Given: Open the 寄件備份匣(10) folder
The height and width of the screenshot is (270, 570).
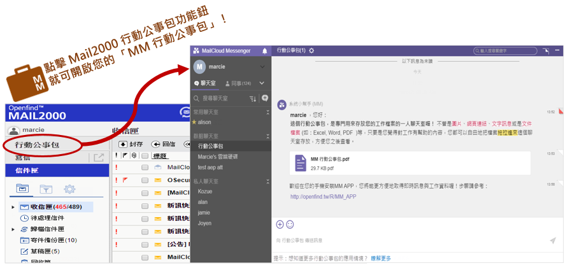Looking at the screenshot, I should [x=48, y=240].
